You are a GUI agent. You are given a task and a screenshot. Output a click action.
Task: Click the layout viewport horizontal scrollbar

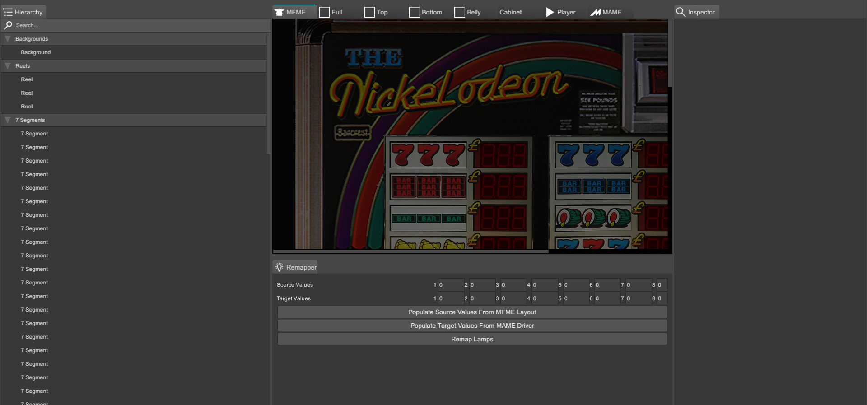[411, 251]
